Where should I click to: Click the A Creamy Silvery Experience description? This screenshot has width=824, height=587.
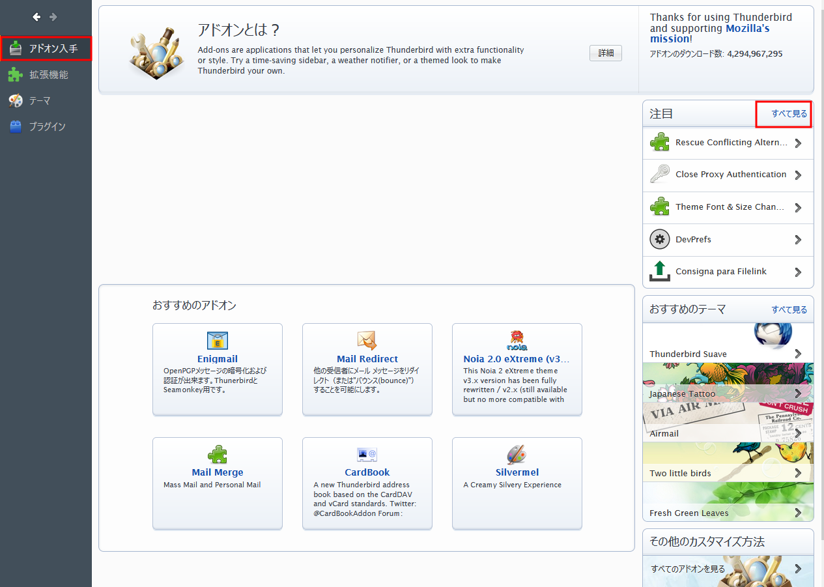point(512,485)
